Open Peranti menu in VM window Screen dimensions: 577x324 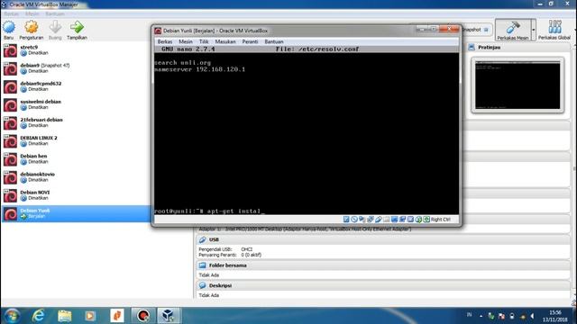point(250,41)
